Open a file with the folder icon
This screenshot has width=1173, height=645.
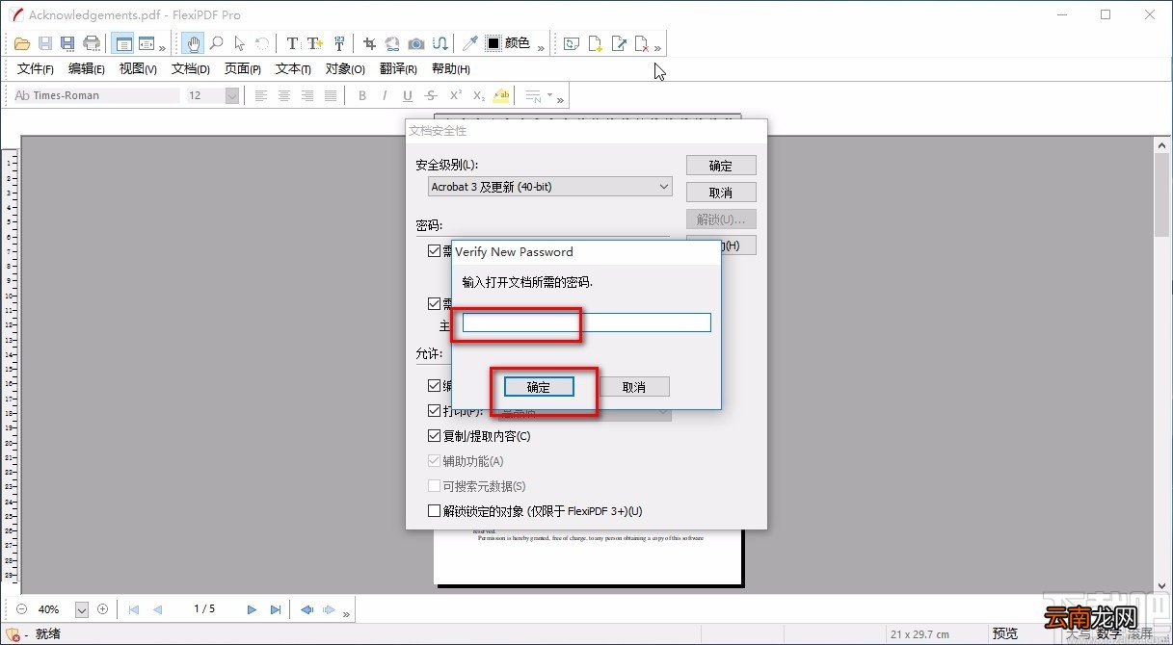(x=23, y=43)
